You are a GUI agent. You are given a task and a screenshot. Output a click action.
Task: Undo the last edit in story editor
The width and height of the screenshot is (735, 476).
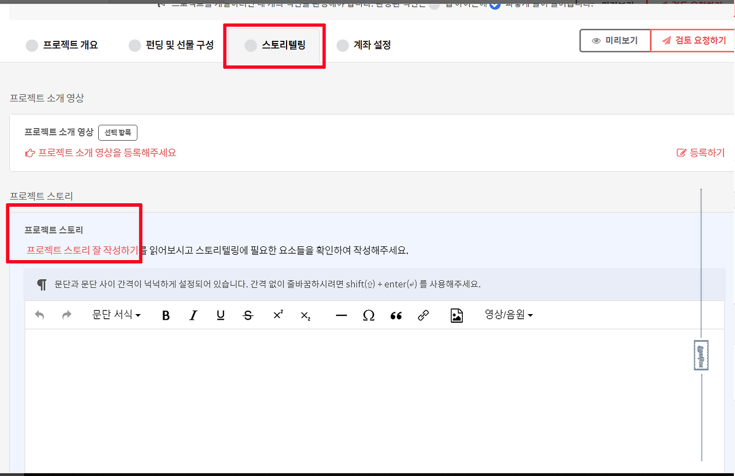(x=40, y=315)
